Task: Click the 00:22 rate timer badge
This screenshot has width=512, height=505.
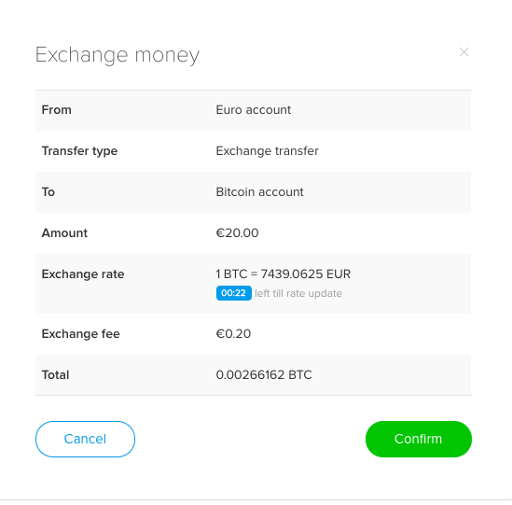Action: (x=234, y=293)
